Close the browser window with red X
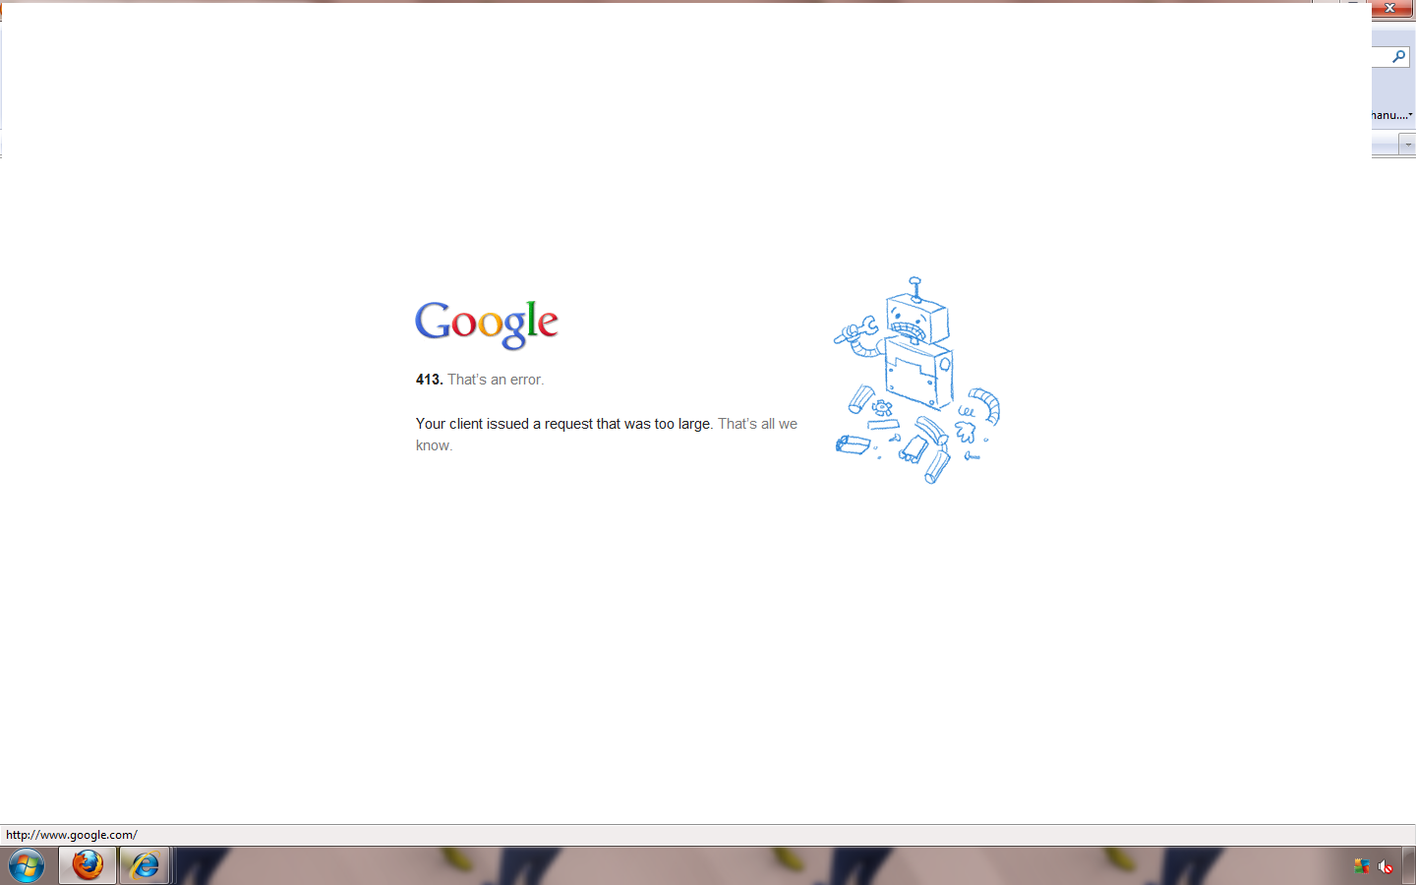Viewport: 1416px width, 885px height. (1390, 8)
